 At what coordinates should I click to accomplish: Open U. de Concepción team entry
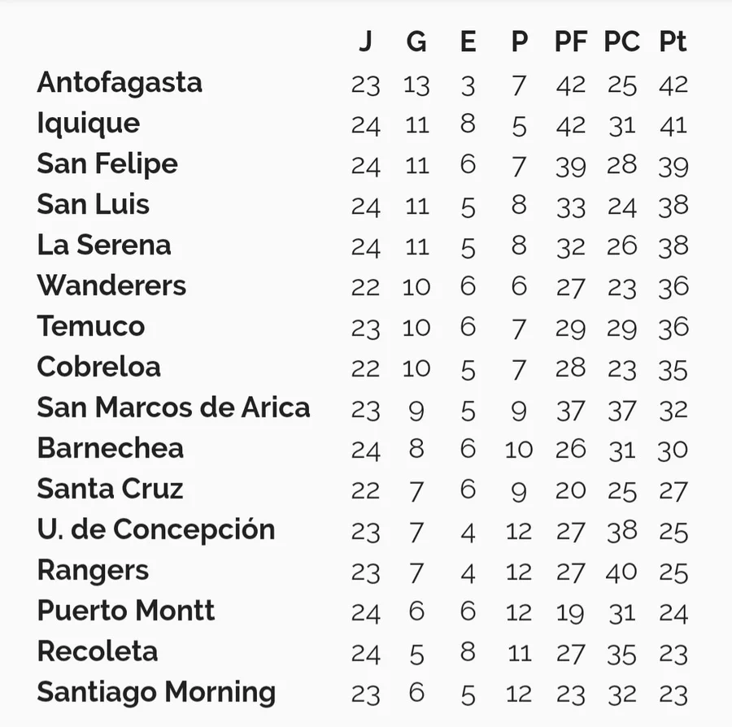pyautogui.click(x=156, y=530)
